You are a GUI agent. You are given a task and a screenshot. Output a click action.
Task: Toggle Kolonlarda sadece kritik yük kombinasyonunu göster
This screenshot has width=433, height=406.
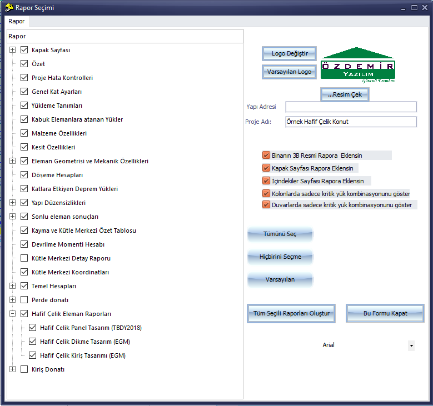[266, 194]
